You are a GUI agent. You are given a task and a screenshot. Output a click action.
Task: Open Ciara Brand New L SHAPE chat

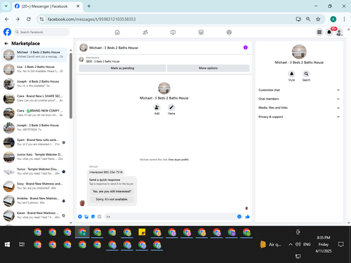(34, 98)
